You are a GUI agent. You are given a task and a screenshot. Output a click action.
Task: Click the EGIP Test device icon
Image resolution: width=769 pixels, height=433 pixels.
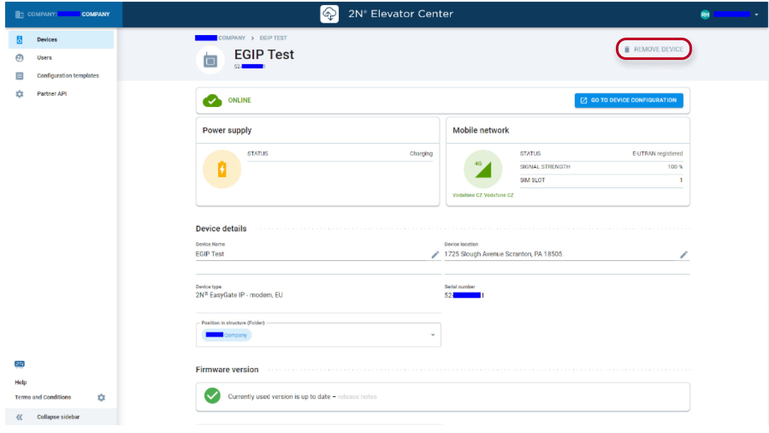210,60
